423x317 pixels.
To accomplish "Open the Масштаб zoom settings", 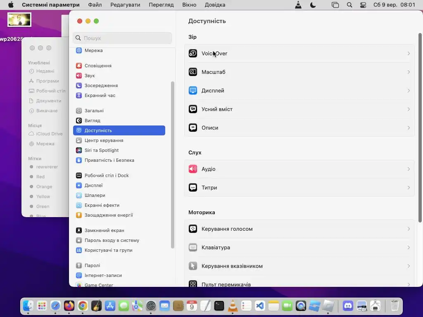I will pyautogui.click(x=299, y=72).
